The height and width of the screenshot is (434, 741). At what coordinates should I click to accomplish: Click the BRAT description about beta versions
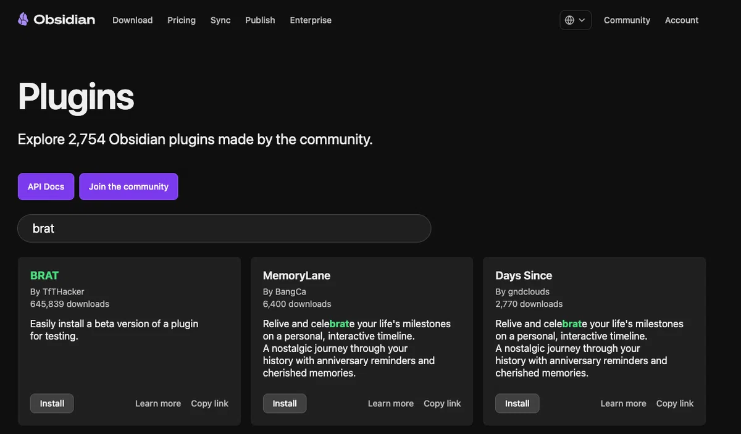[114, 330]
